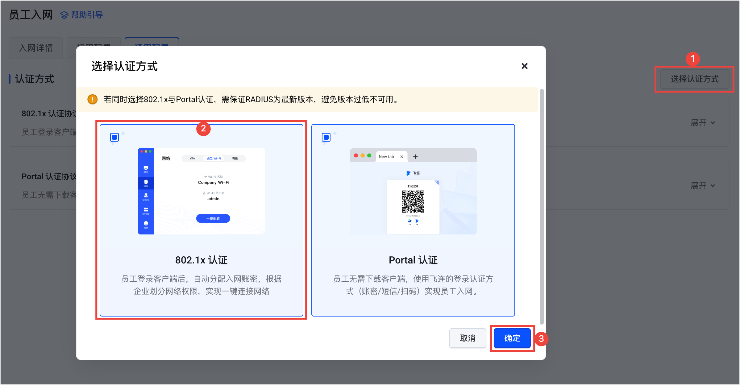Screen dimensions: 740x385
Task: Close the 选择认证方式 dialog
Action: click(x=524, y=66)
